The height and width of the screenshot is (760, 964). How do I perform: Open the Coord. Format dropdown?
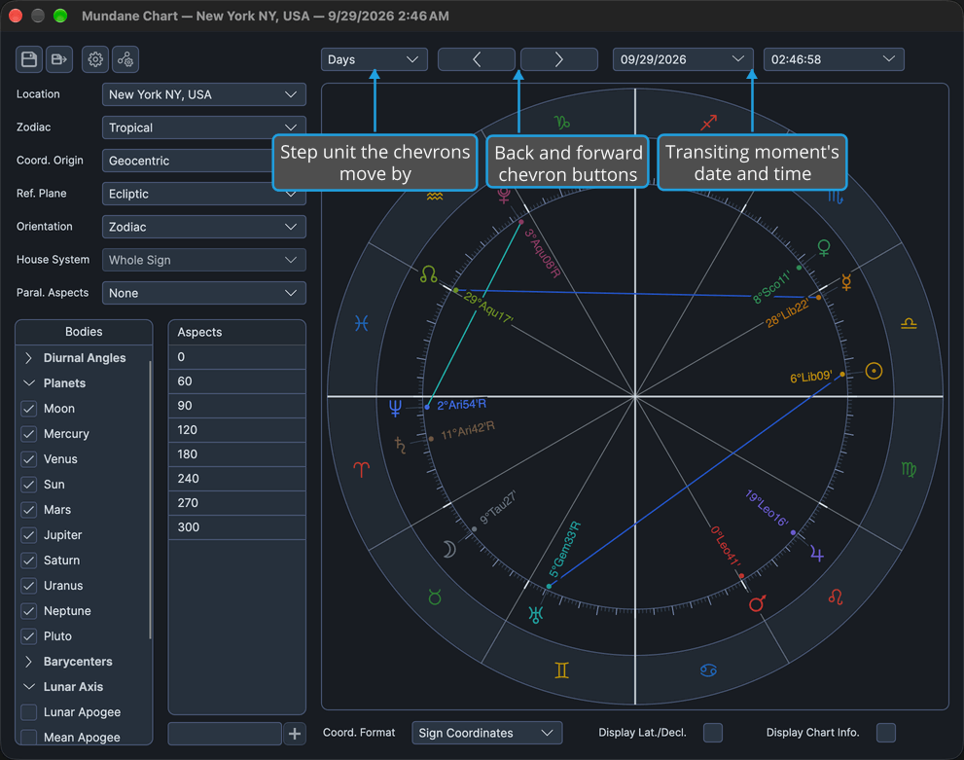click(x=487, y=733)
